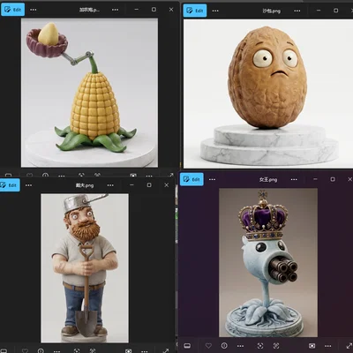Enter full screen from the 女王.png window
353x353 pixels.
click(x=349, y=346)
